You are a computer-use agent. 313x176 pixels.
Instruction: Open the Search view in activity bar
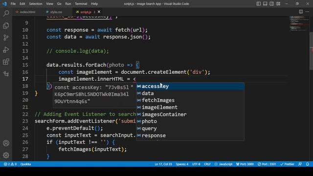(6, 13)
